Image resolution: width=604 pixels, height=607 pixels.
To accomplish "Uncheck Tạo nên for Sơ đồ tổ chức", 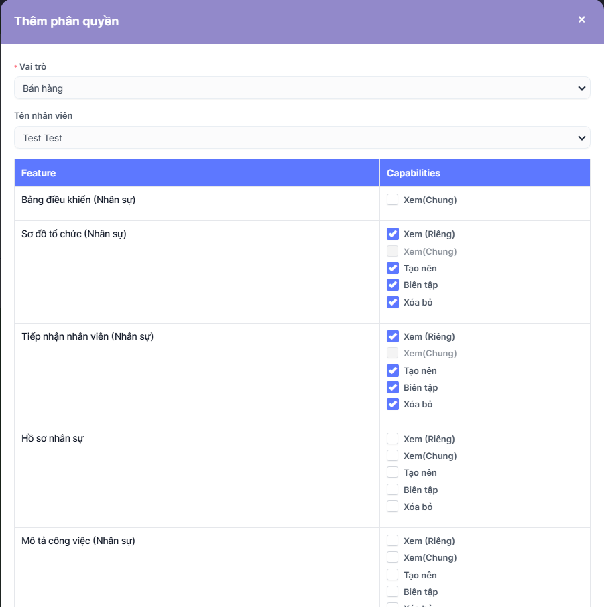I will coord(393,268).
